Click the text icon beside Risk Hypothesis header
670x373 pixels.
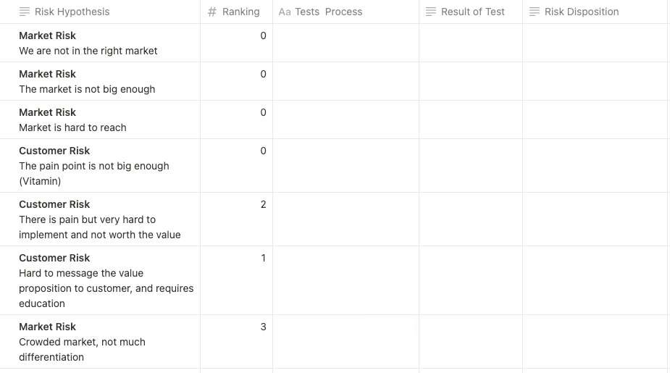pyautogui.click(x=25, y=12)
